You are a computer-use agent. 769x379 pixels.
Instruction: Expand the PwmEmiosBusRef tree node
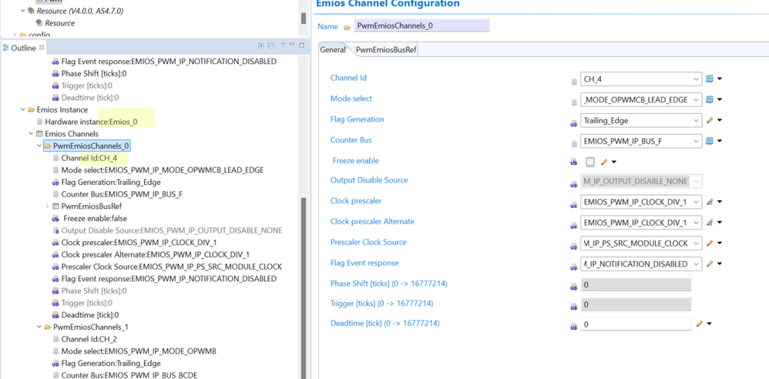pos(48,206)
